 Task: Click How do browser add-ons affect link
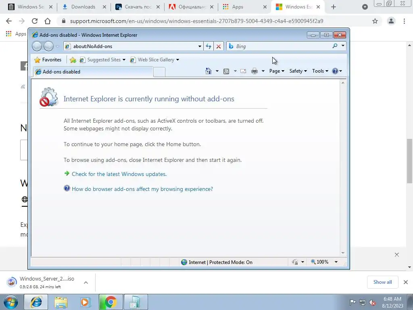coord(142,189)
